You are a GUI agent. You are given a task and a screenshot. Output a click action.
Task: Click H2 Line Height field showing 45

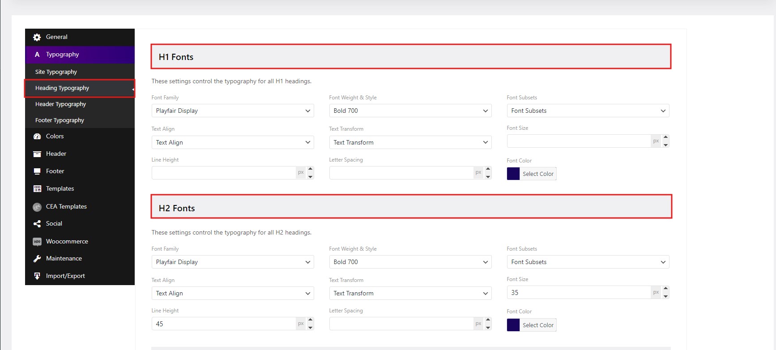223,324
